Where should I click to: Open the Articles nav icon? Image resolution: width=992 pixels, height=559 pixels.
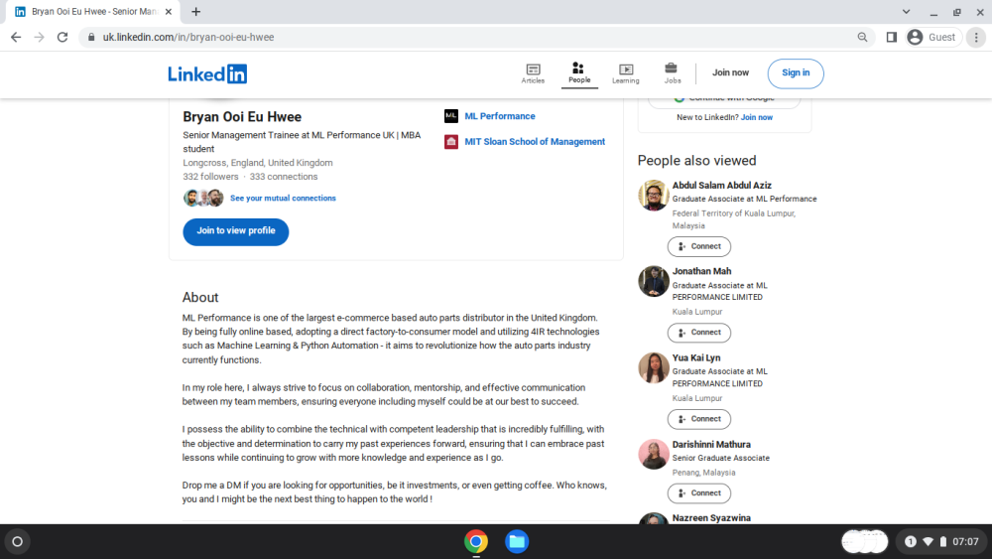533,73
